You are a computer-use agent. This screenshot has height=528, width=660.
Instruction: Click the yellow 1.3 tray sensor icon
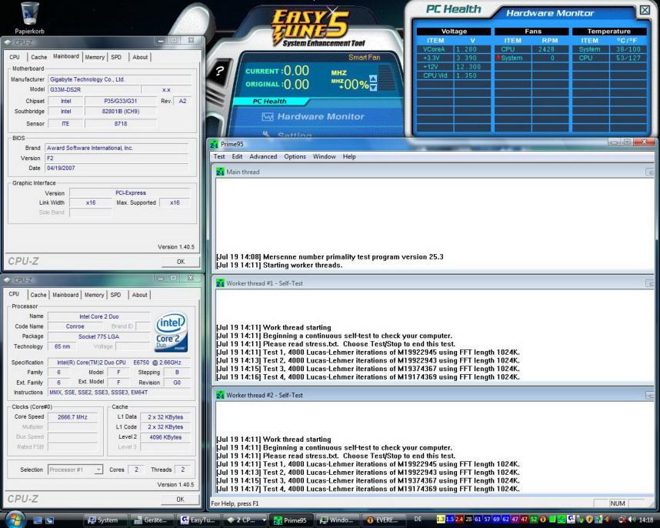[441, 520]
